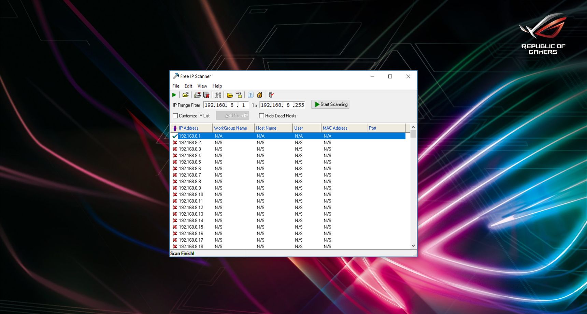Enable the Customize IP List checkbox

click(175, 116)
